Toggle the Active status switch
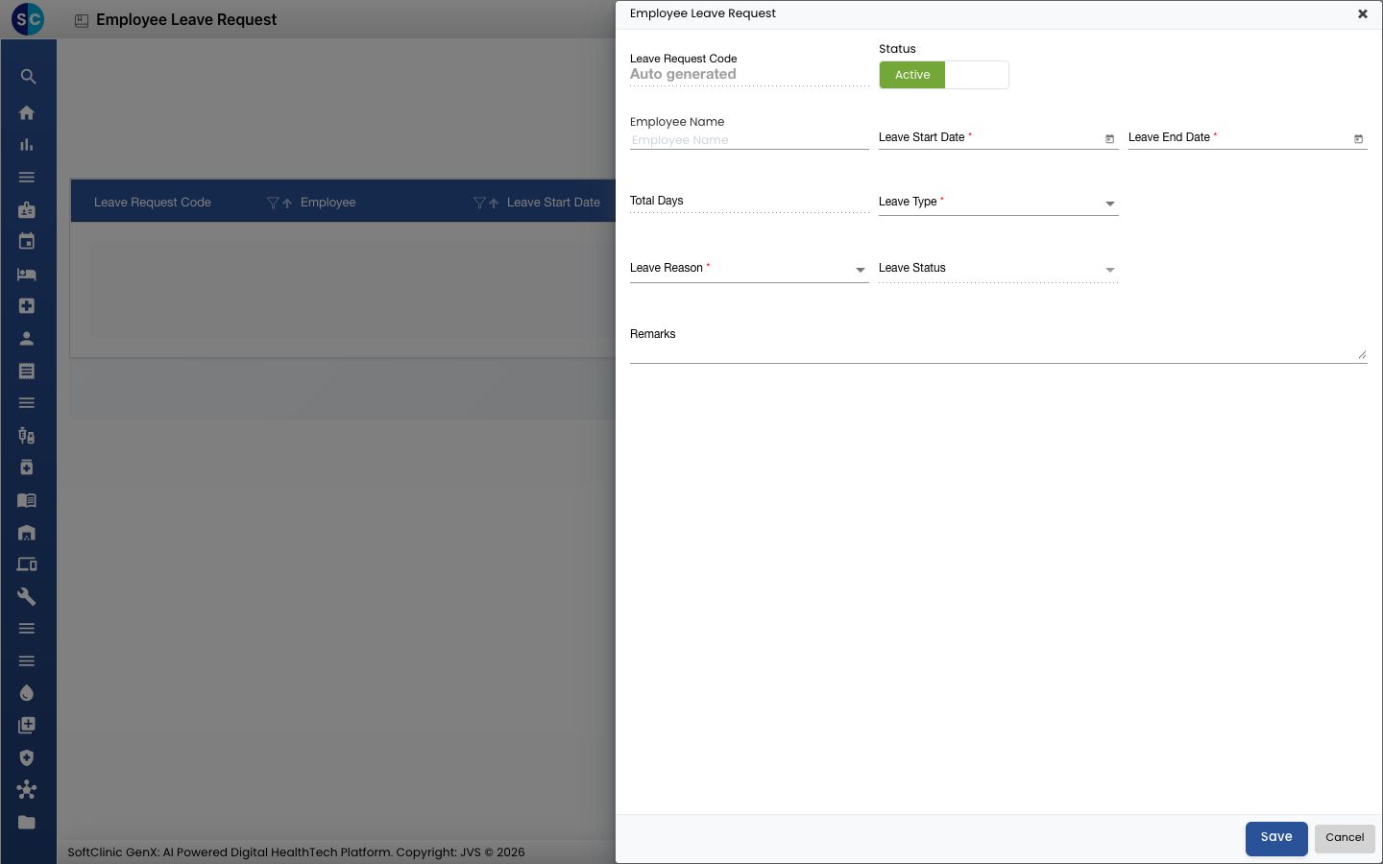The width and height of the screenshot is (1383, 864). point(943,75)
